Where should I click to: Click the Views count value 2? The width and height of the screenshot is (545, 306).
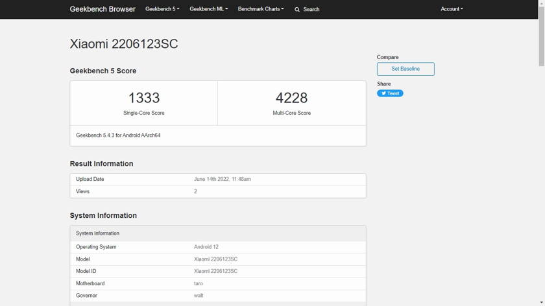[195, 191]
